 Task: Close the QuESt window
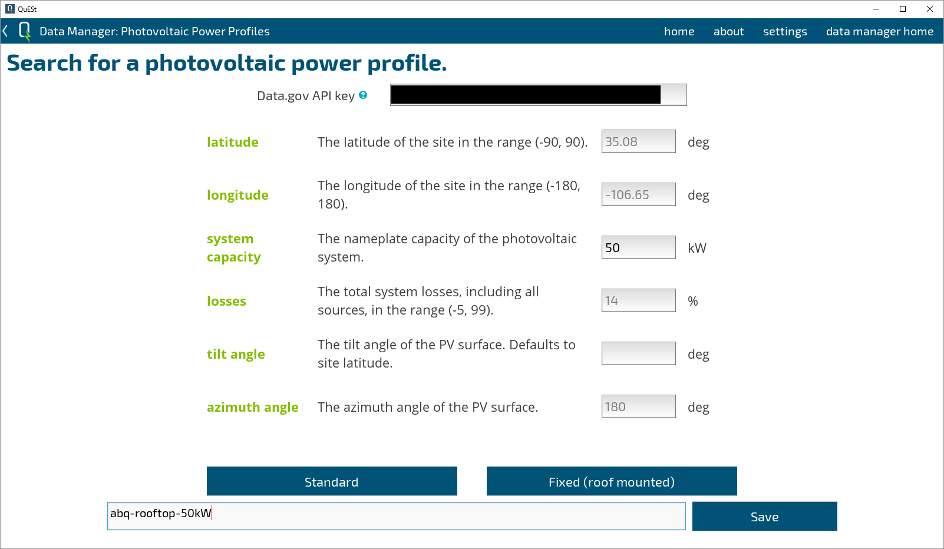pyautogui.click(x=930, y=9)
